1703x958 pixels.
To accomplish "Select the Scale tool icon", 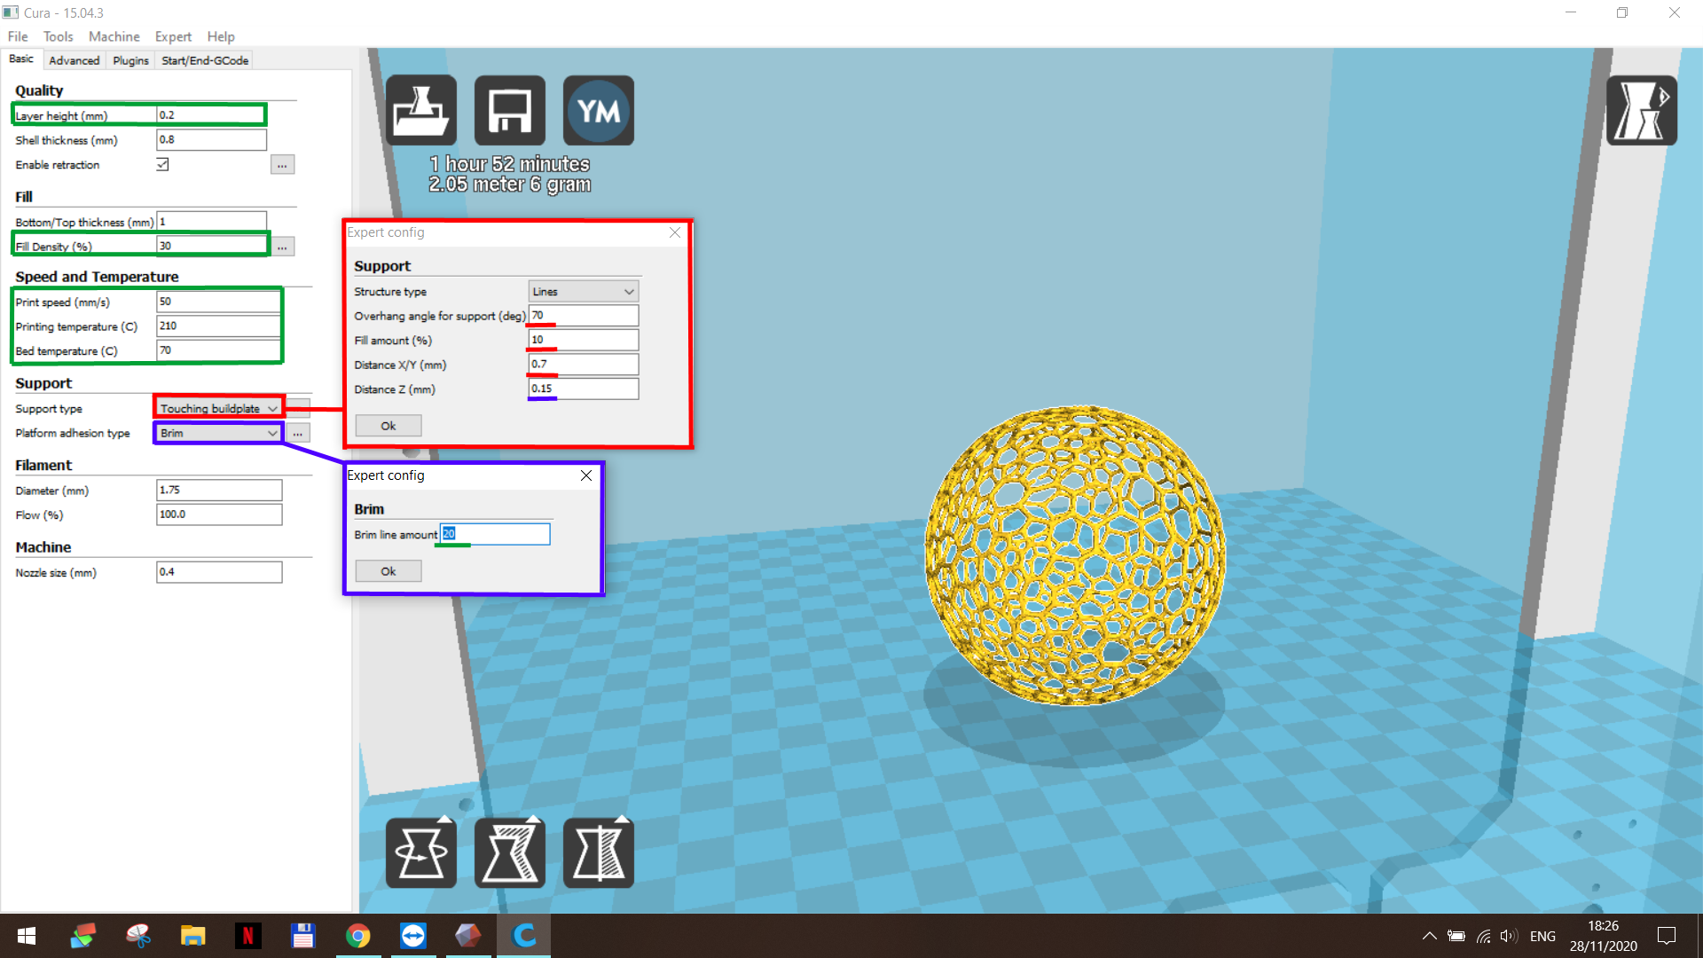I will point(509,852).
